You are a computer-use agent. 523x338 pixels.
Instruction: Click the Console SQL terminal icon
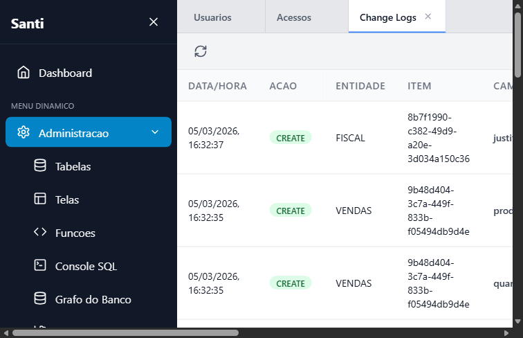pos(40,265)
